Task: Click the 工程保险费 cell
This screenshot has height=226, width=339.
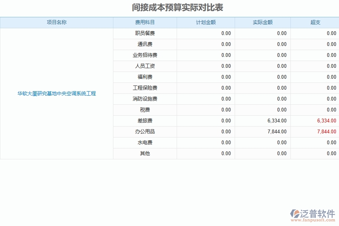Action: pos(145,88)
